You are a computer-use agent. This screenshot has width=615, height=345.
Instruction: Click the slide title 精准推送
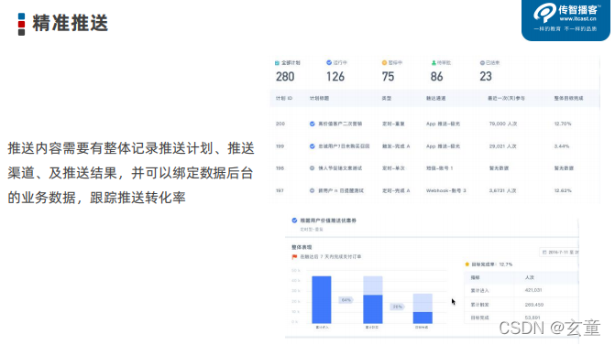(x=70, y=23)
